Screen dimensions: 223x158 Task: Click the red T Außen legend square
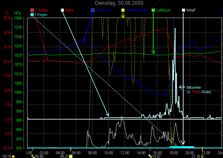click(x=33, y=10)
